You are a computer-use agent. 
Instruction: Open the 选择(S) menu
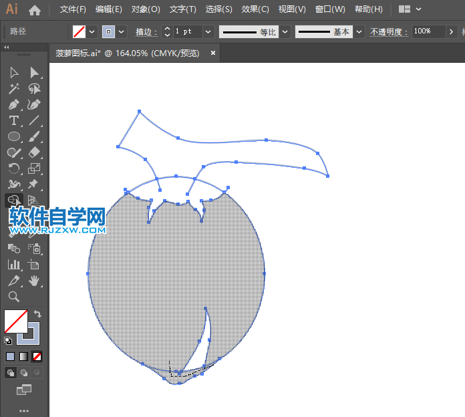pos(219,9)
